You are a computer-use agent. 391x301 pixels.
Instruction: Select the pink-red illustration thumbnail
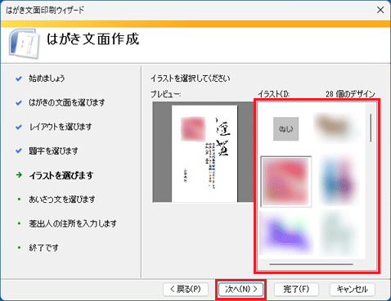point(285,182)
